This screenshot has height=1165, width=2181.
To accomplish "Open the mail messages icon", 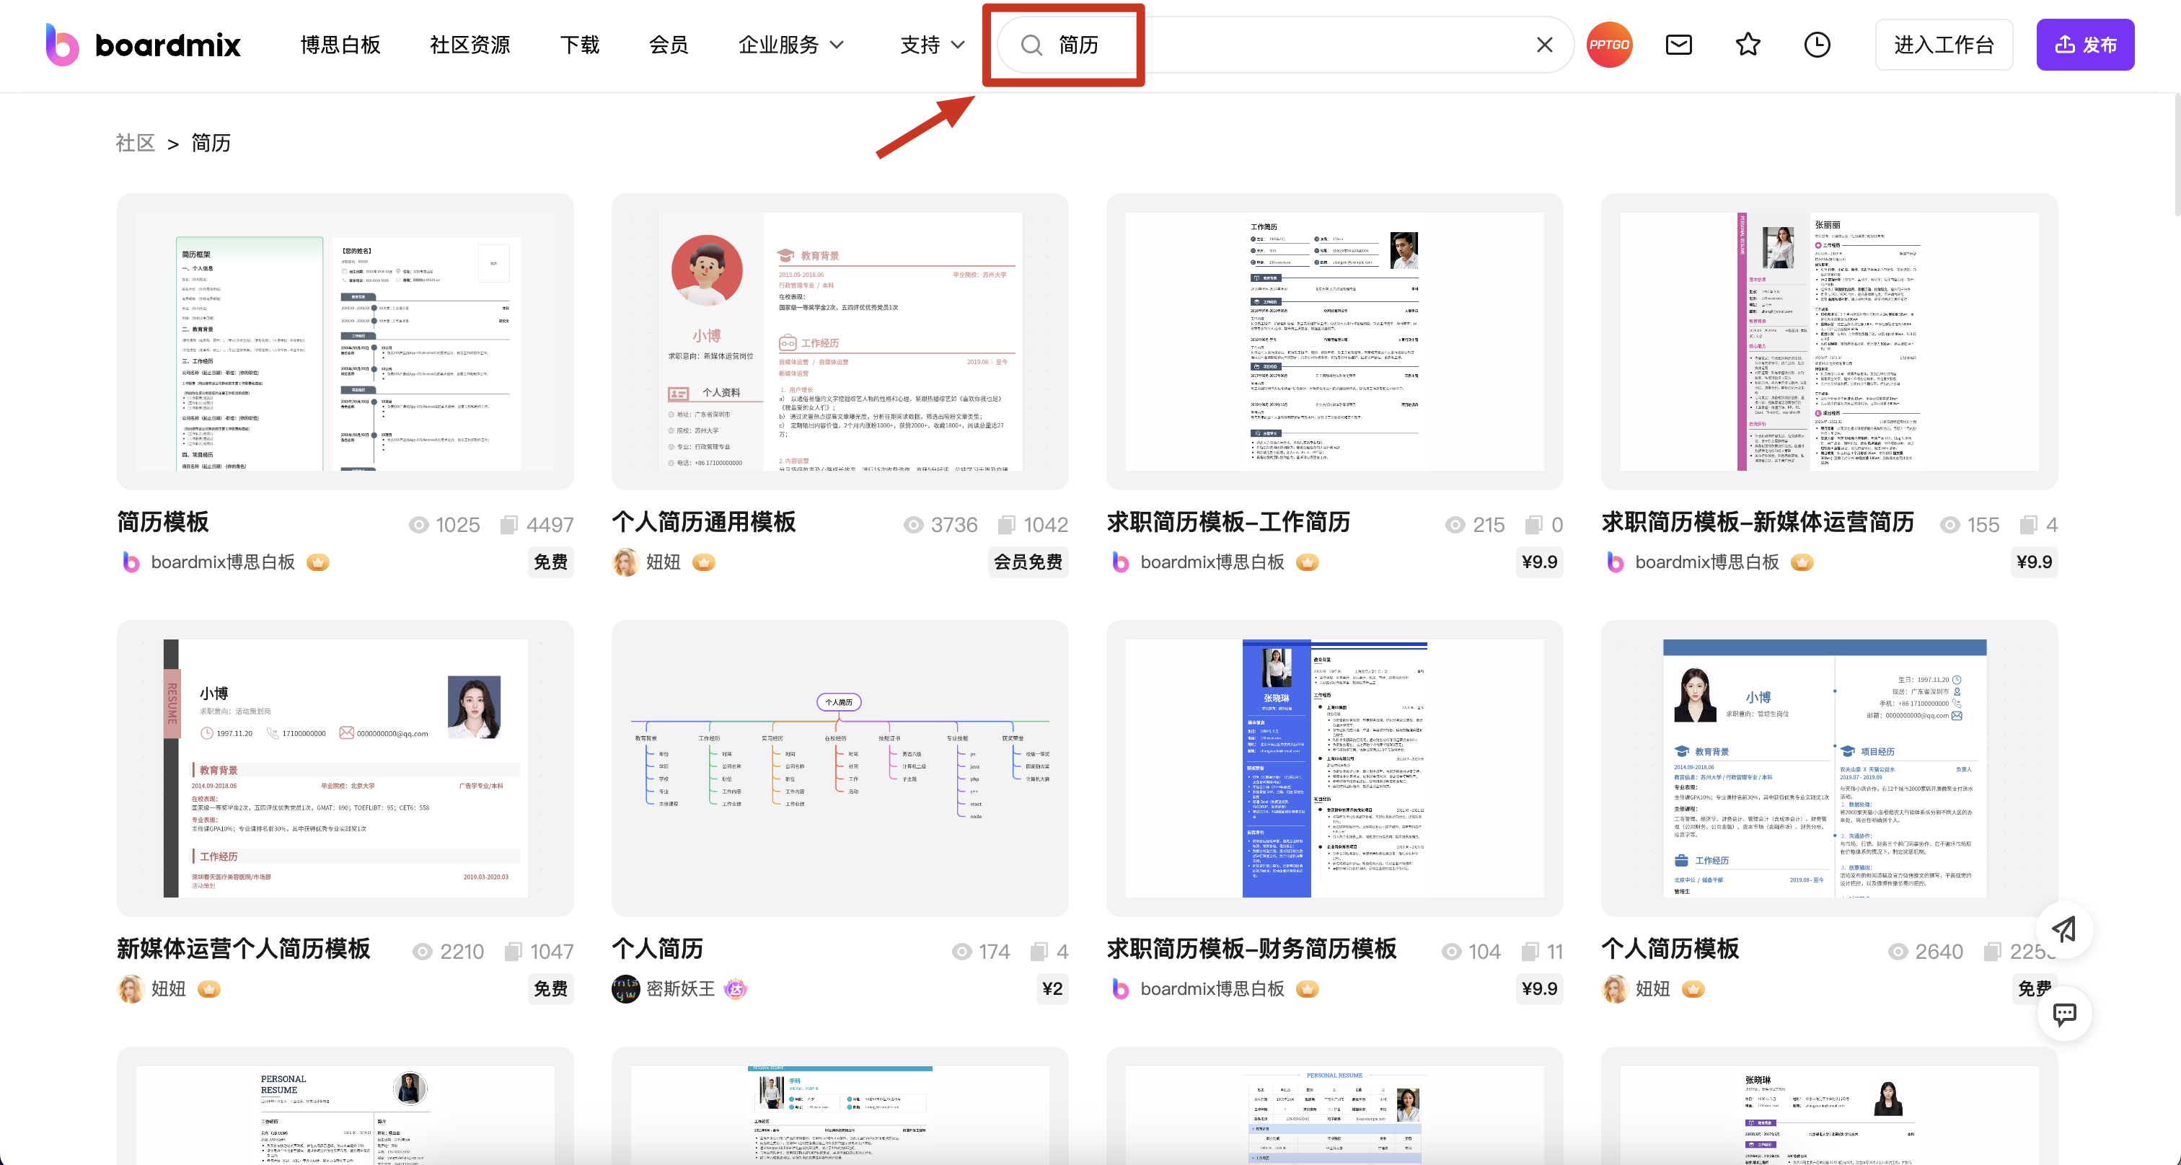I will [x=1678, y=45].
